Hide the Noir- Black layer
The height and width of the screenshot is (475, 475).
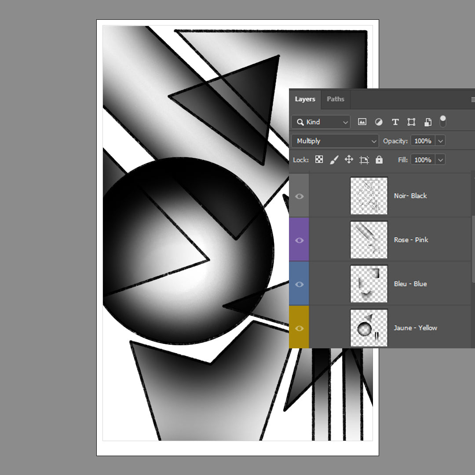(x=300, y=196)
